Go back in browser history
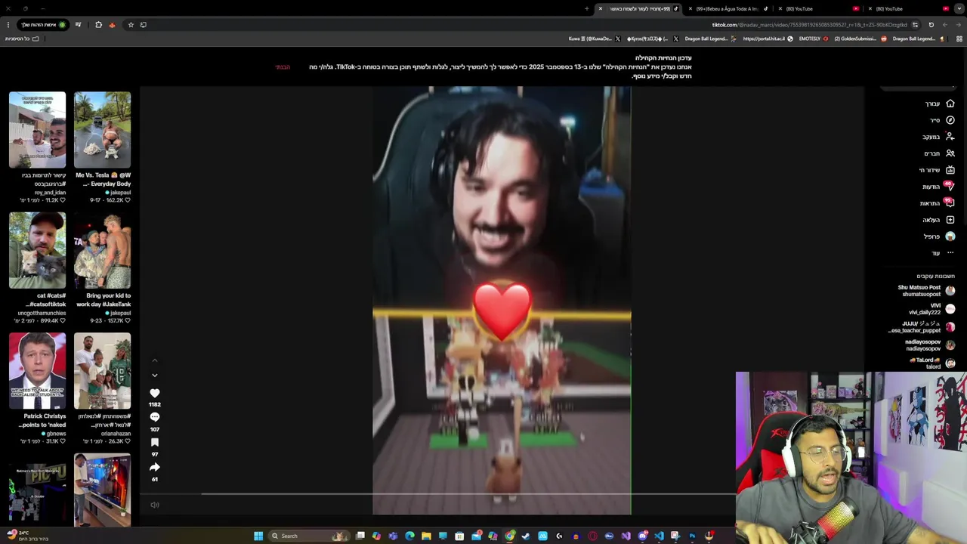The image size is (967, 544). coord(959,24)
